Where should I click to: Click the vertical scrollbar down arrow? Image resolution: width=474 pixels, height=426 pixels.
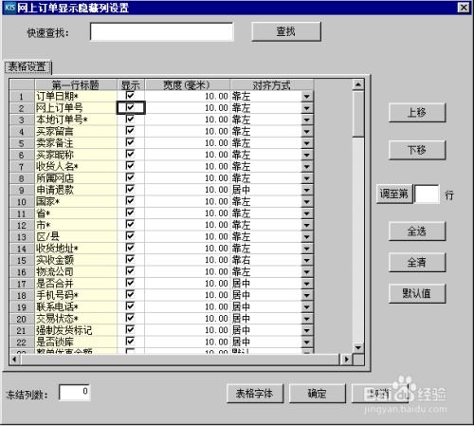coord(358,347)
